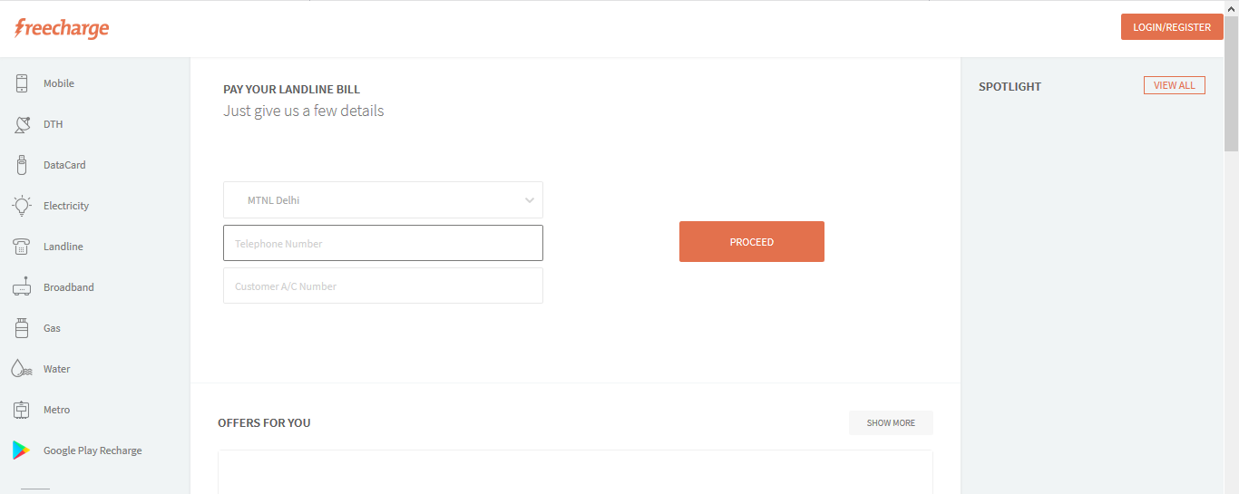
Task: Click the Mobile phone icon in sidebar
Action: 22,83
